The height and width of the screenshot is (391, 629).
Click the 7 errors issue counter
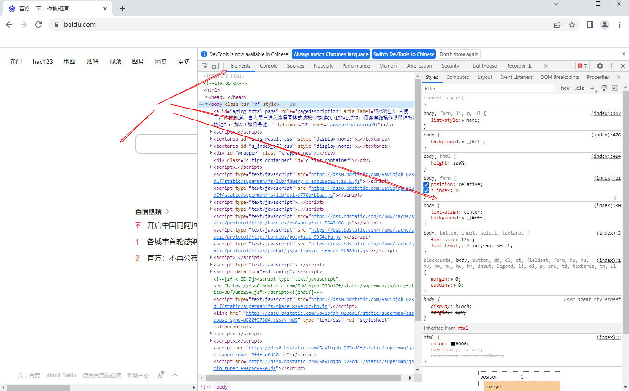(582, 66)
